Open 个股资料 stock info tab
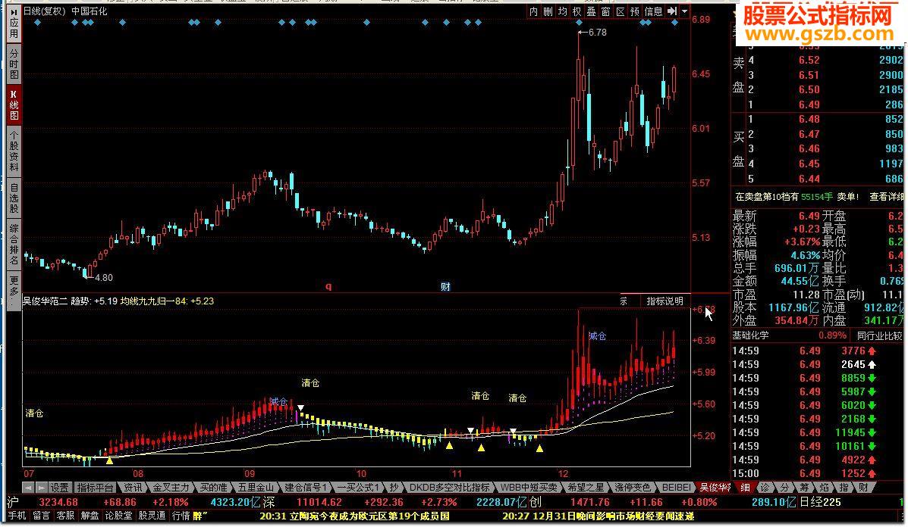Screen dimensions: 908x527 pos(14,151)
